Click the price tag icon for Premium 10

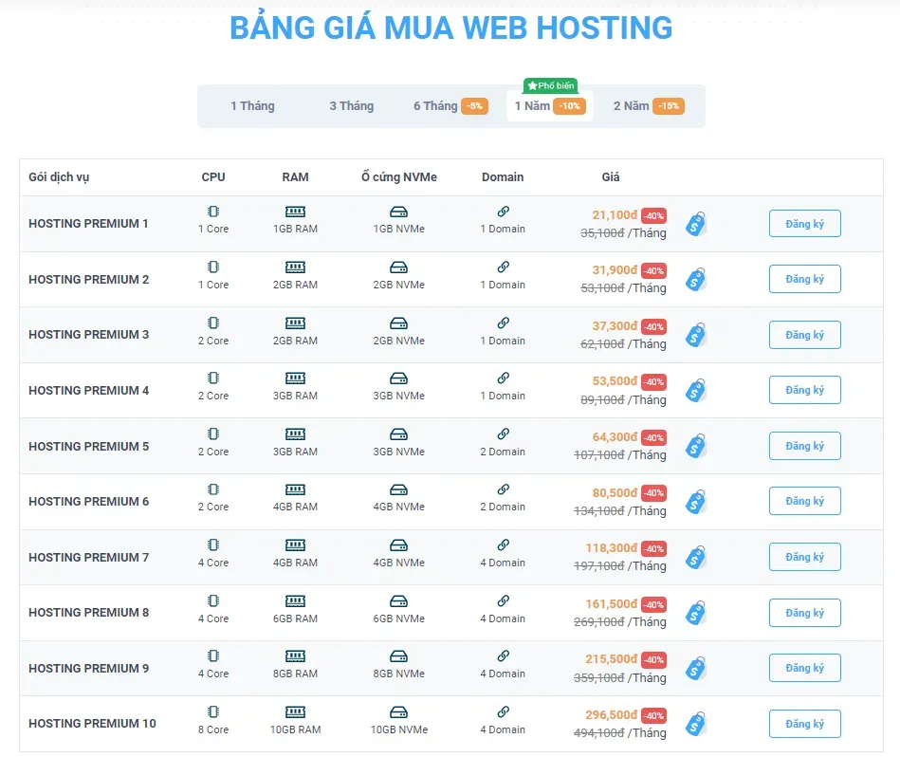point(696,725)
